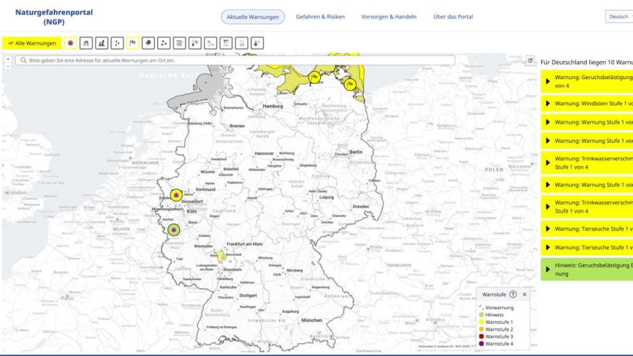This screenshot has height=356, width=633.
Task: Toggle the thunderstorm cloud filter icon
Action: coord(148,43)
